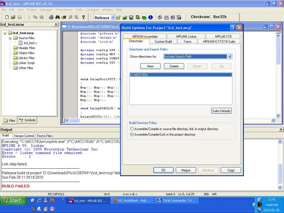Click the New File toolbar icon
This screenshot has height=213, width=284.
click(x=7, y=17)
